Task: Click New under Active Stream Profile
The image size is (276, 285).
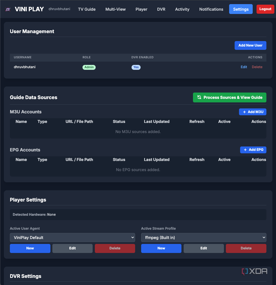Action: tap(161, 248)
